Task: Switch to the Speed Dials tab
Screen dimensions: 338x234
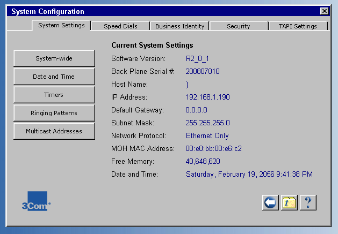Action: (120, 26)
